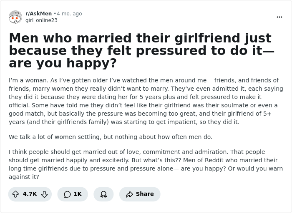Give an award using the award icon
This screenshot has height=213, width=292.
coord(103,194)
